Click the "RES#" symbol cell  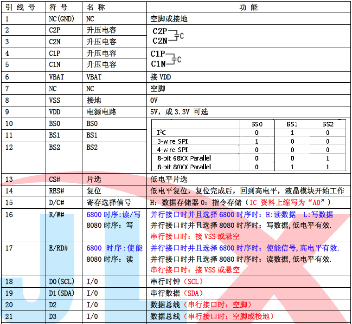click(x=56, y=191)
